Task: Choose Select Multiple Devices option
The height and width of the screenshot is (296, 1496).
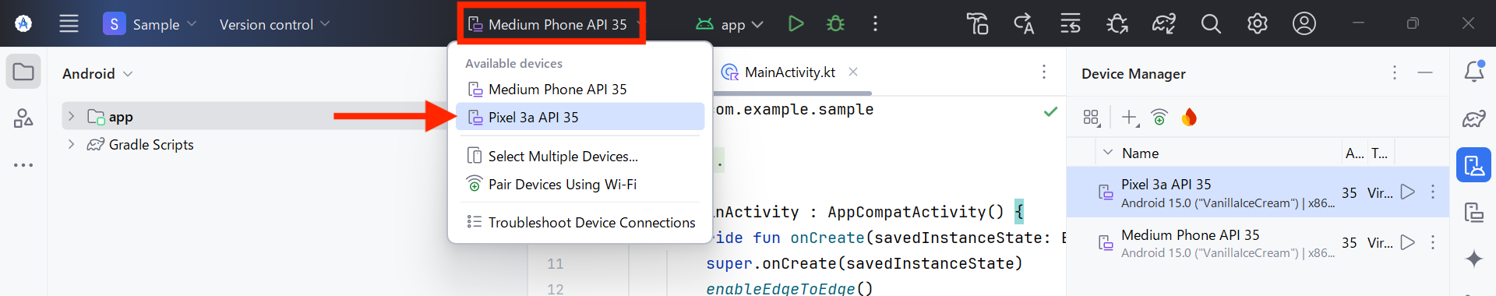Action: [580, 156]
